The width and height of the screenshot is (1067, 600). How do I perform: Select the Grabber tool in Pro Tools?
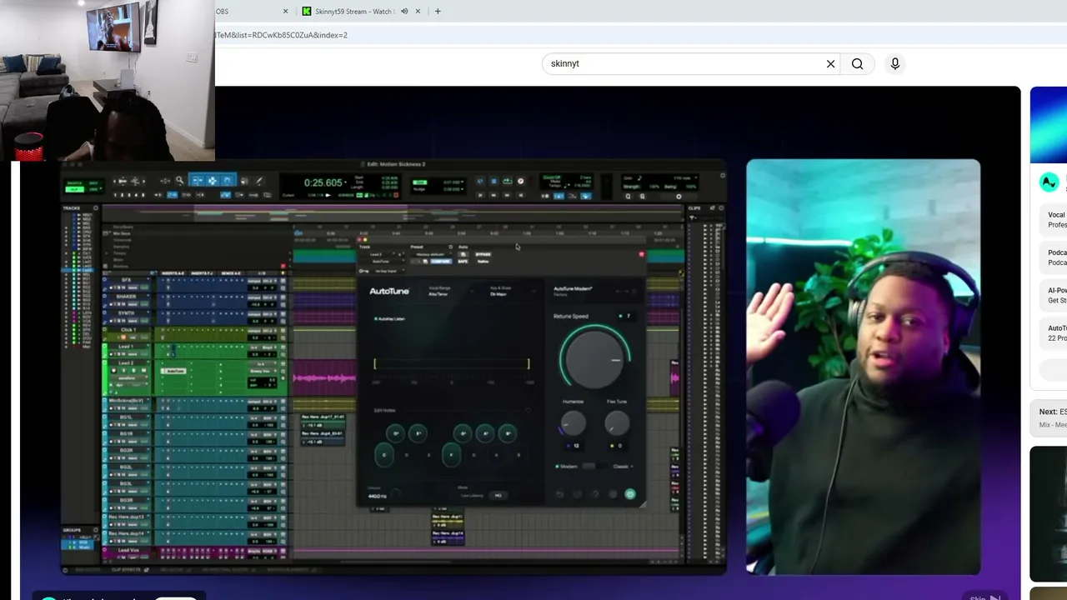click(228, 181)
